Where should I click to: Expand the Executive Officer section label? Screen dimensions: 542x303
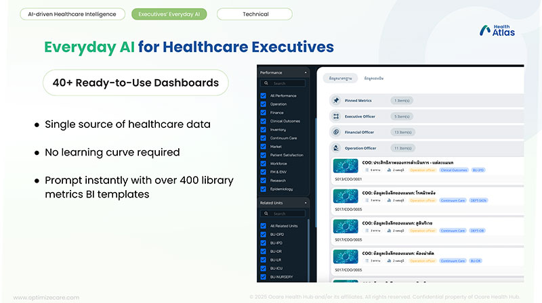coord(360,116)
